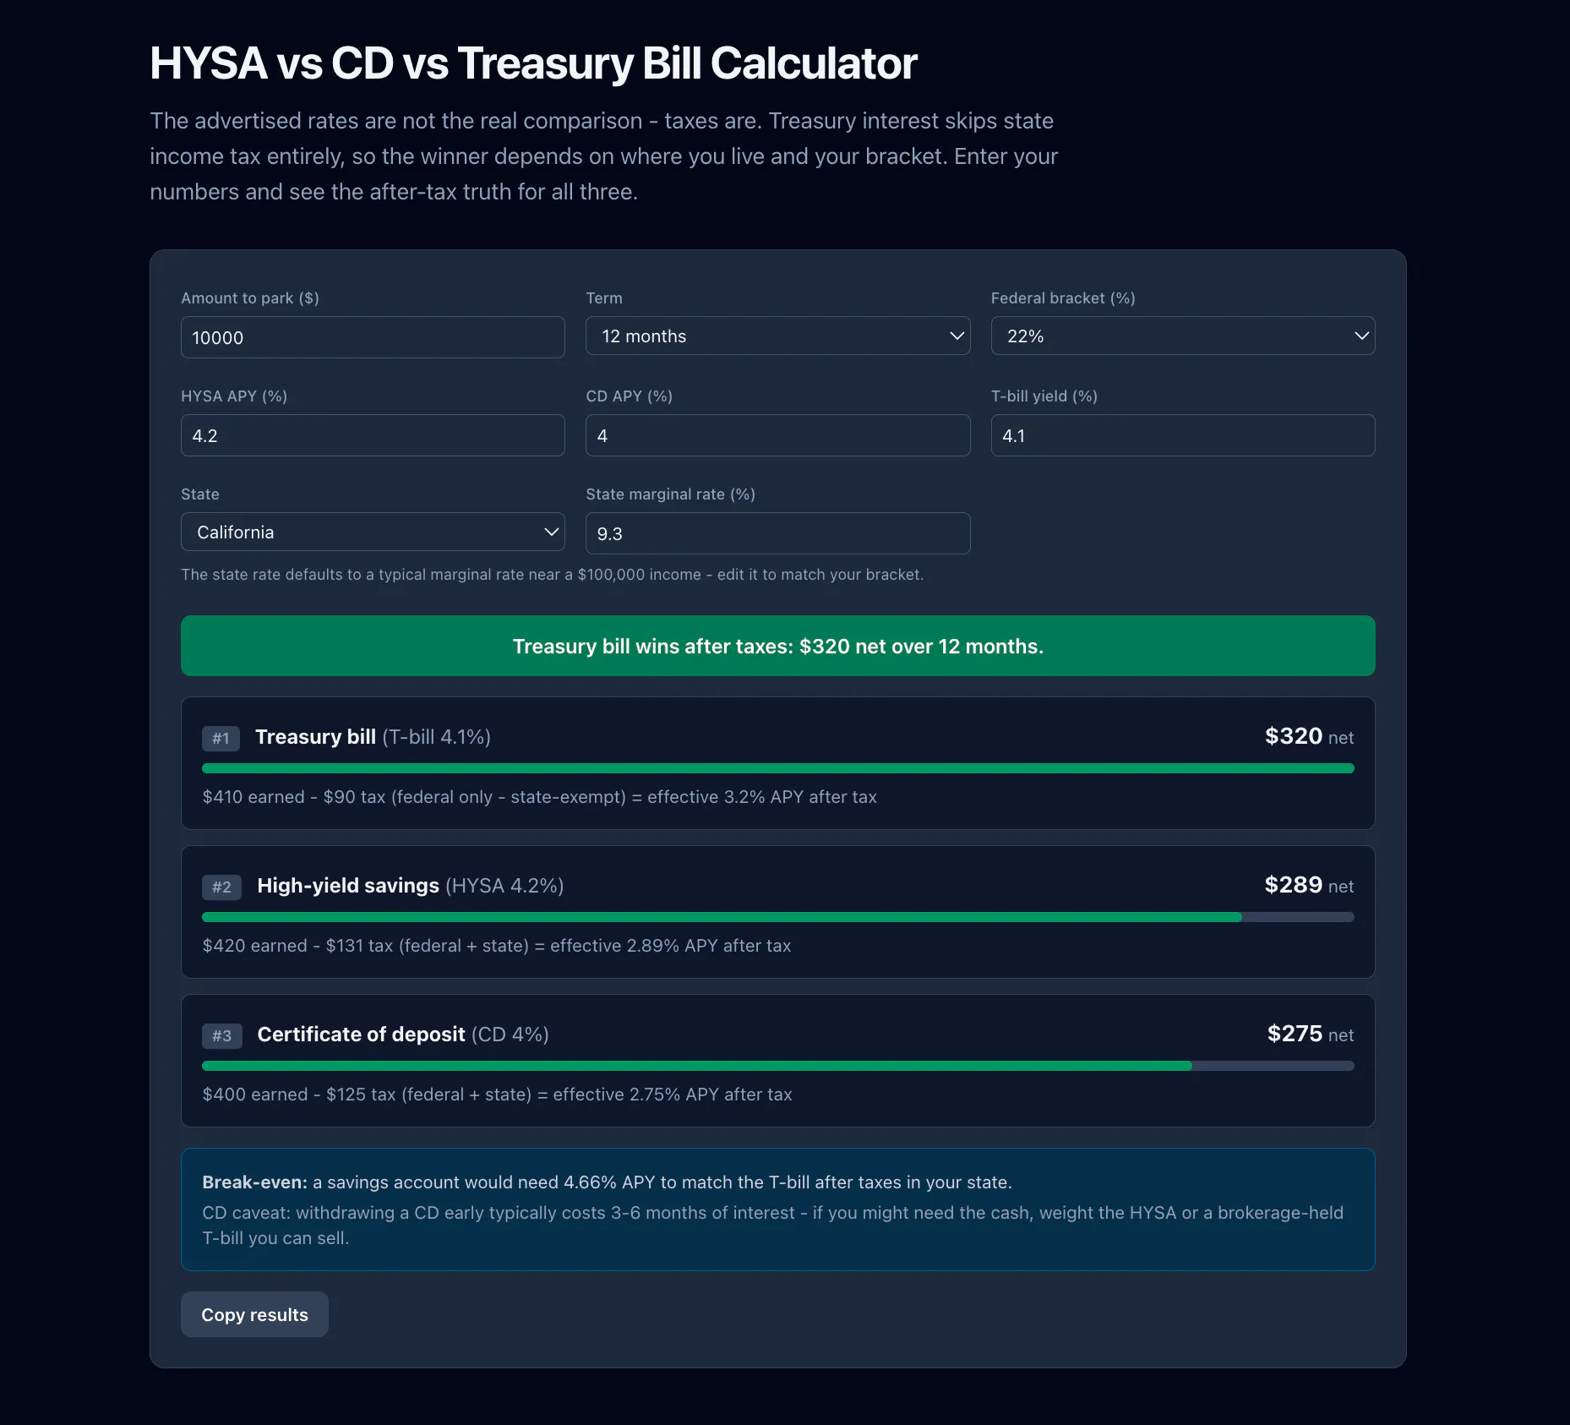Click the '$410 earned - $90 tax' breakdown line

[x=540, y=797]
